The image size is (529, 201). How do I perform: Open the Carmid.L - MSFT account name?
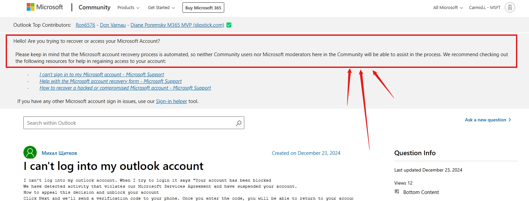coord(485,8)
